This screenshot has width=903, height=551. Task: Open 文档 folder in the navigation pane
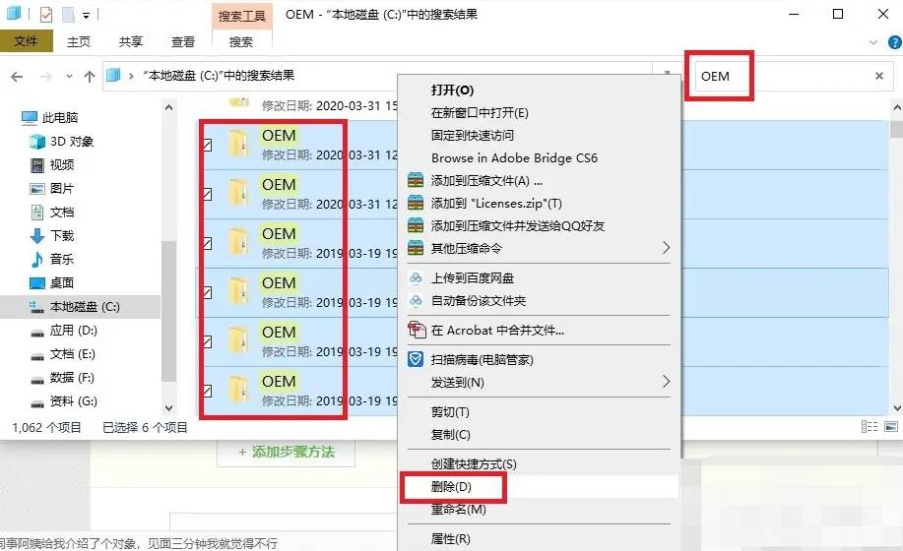pos(52,212)
